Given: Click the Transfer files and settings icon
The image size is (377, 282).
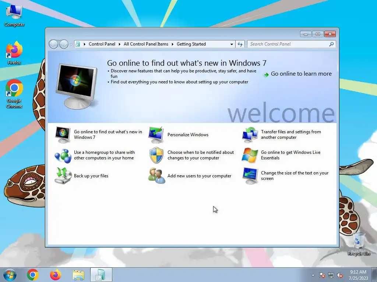Looking at the screenshot, I should (x=250, y=135).
